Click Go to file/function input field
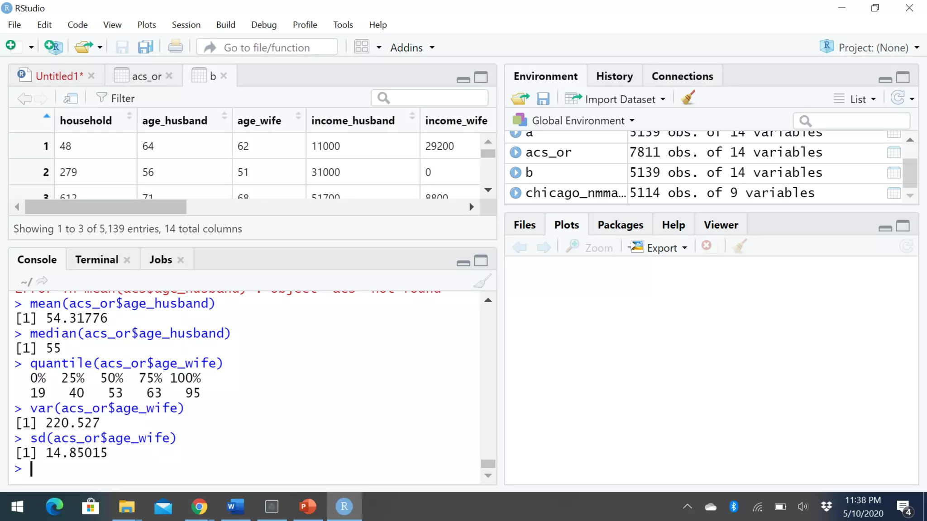Viewport: 927px width, 521px height. pos(267,47)
